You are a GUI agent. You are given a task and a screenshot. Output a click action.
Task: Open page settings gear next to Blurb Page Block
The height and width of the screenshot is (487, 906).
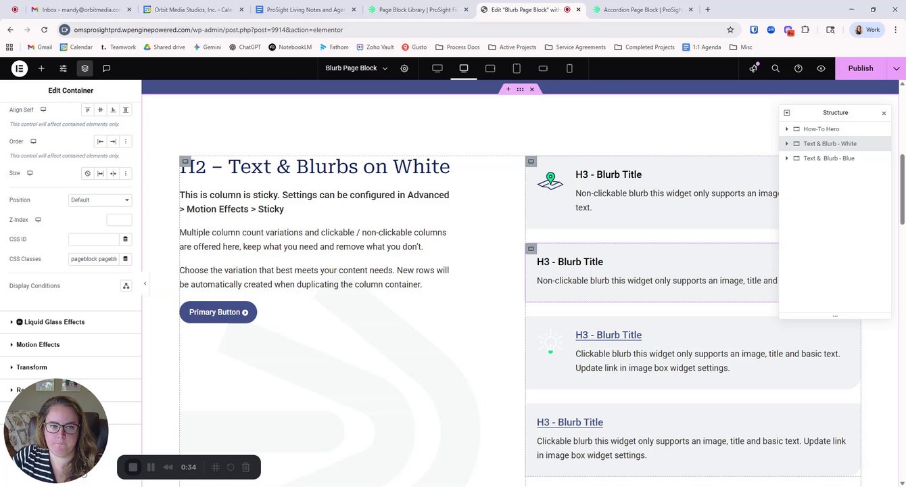[x=404, y=68]
